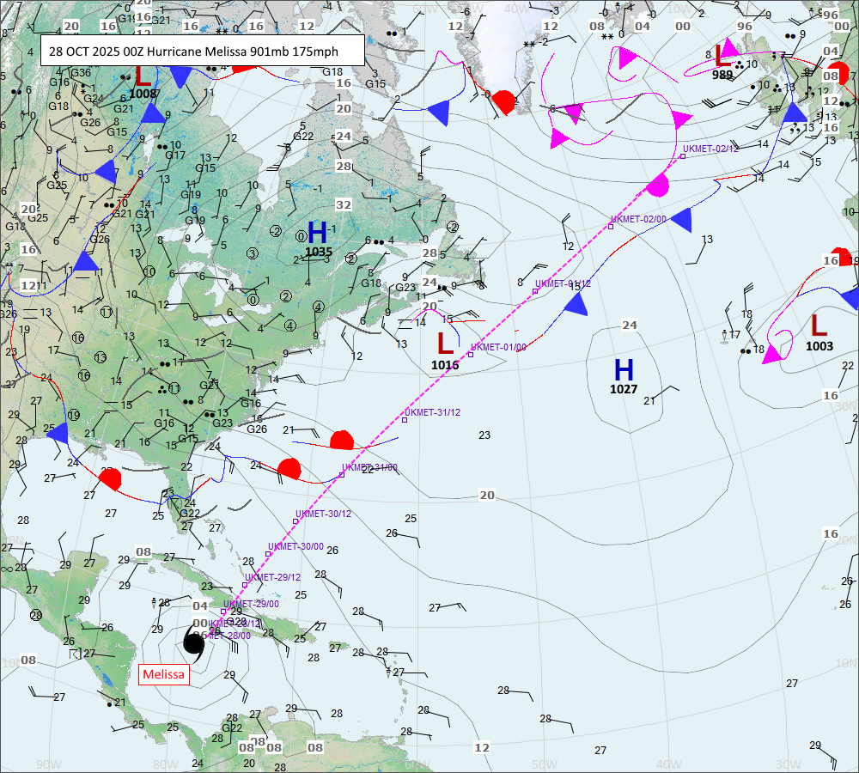Viewport: 859px width, 773px height.
Task: Select the blue H for 1027 high
Action: [x=624, y=370]
